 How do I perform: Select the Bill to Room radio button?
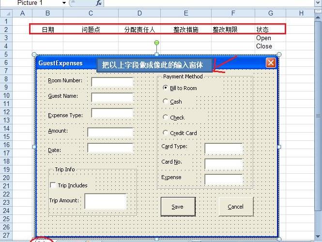(166, 88)
